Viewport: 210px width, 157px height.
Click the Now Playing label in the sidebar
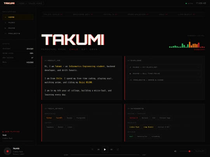pyautogui.click(x=11, y=132)
